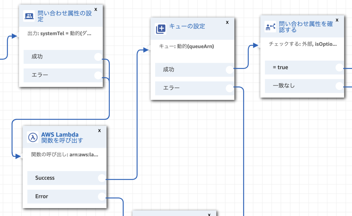Open the キューの設定 block header

coord(188,26)
